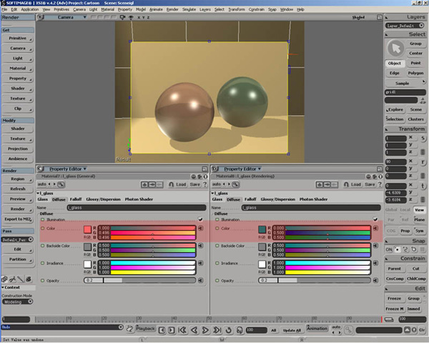Enable View transform mode
The height and width of the screenshot is (343, 429).
419,210
